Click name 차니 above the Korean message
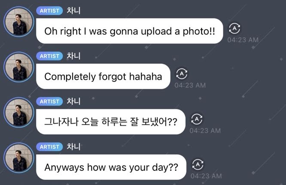The image size is (286, 185). click(x=73, y=101)
